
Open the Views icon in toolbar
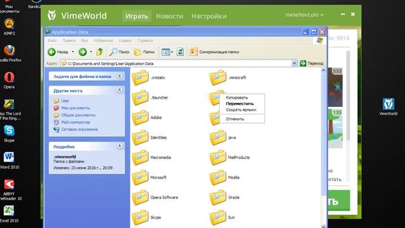[166, 52]
